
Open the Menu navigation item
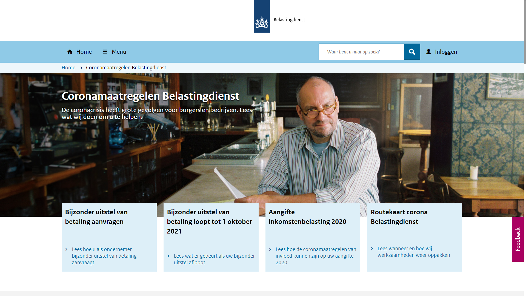119,52
